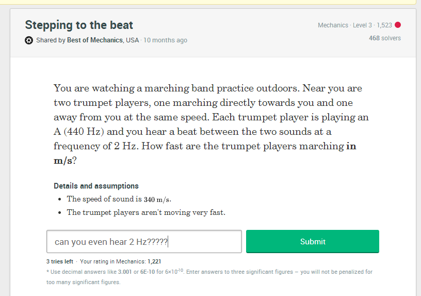Click the yellow banner at the top
The width and height of the screenshot is (421, 296).
[x=208, y=2]
